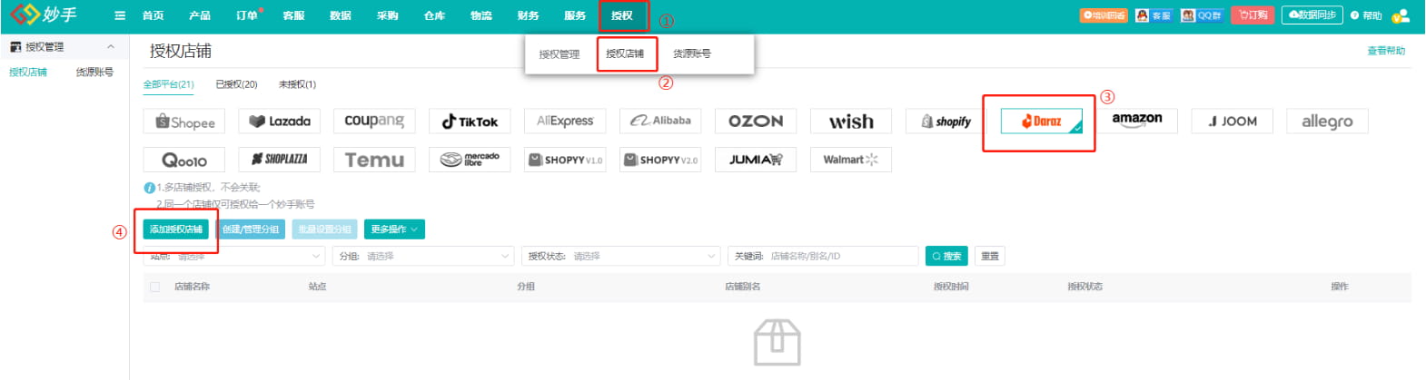Open 货源账号 in the left sidebar
This screenshot has width=1426, height=380.
94,72
